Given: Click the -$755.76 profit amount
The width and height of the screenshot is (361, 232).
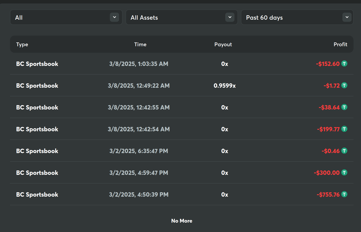Looking at the screenshot, I should point(328,194).
